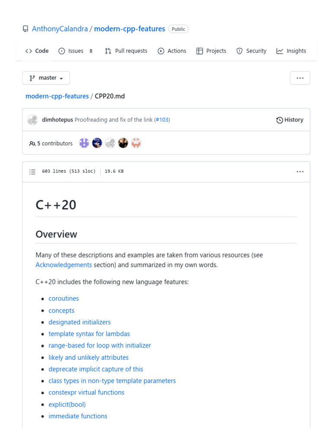Open the table of contents list icon
This screenshot has width=332, height=443.
[32, 172]
